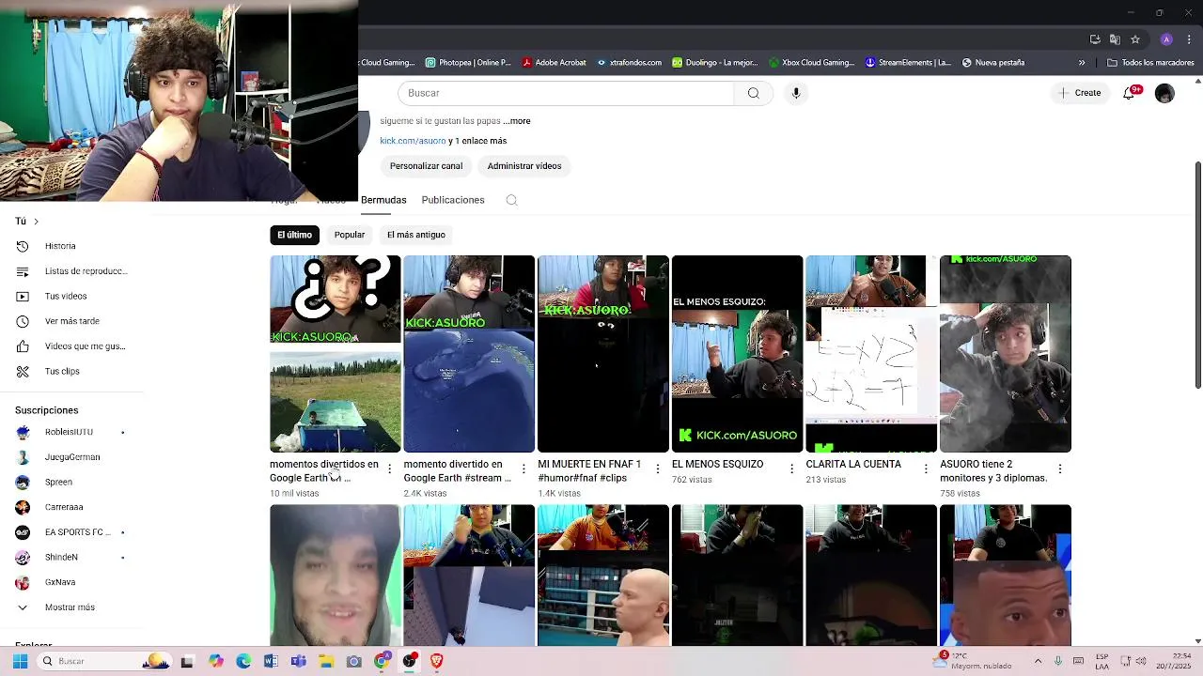
Task: Click the Windows taskbar 'Buscar' search box
Action: point(103,661)
